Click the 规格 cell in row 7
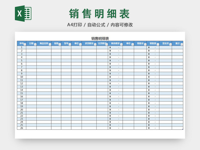 coord(56,67)
